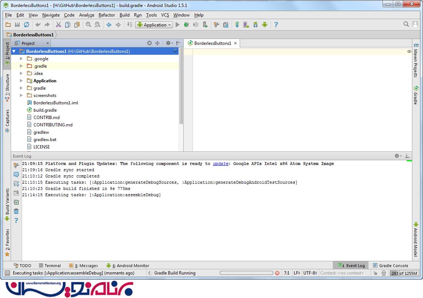Toggle the Captures side panel
Screen dimensions: 423x298
point(7,121)
